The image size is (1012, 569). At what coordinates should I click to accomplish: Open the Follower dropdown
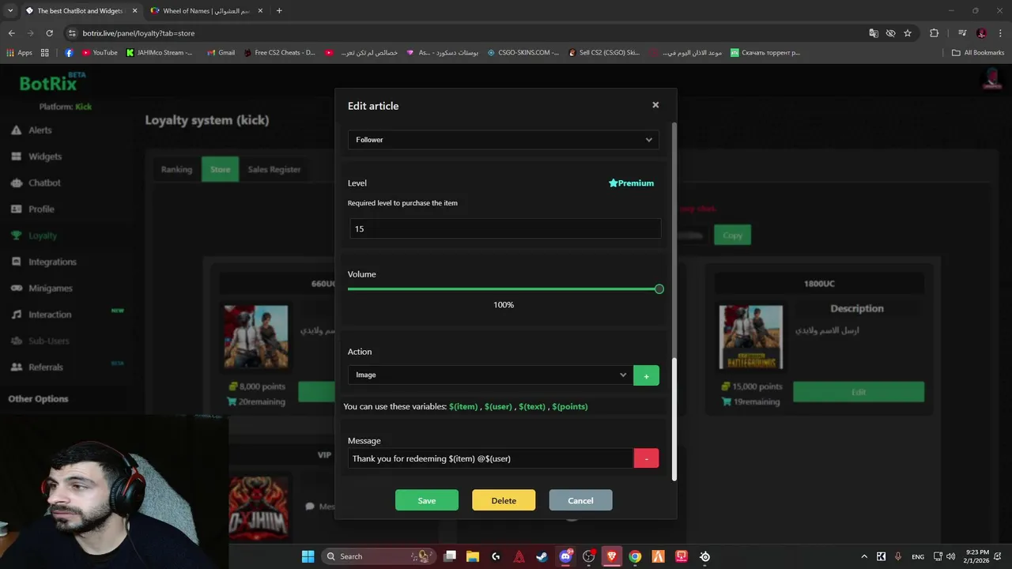[x=504, y=140]
